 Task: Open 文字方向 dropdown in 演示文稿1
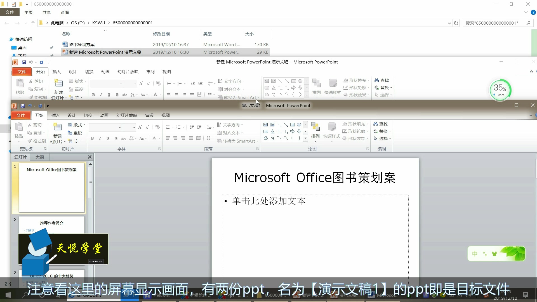[x=230, y=125]
